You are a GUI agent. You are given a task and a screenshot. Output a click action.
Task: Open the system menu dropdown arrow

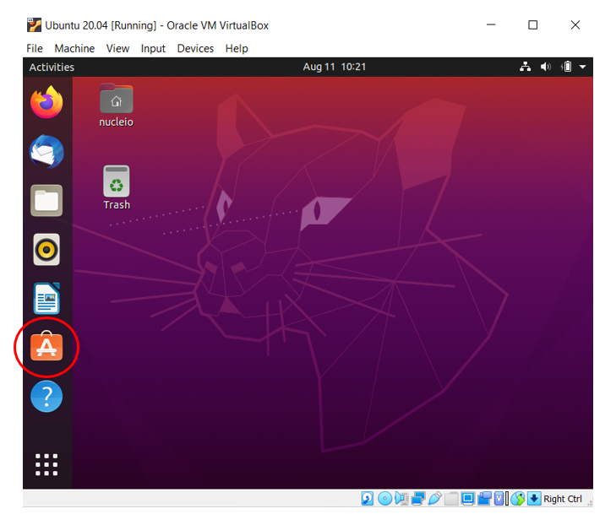click(x=583, y=67)
